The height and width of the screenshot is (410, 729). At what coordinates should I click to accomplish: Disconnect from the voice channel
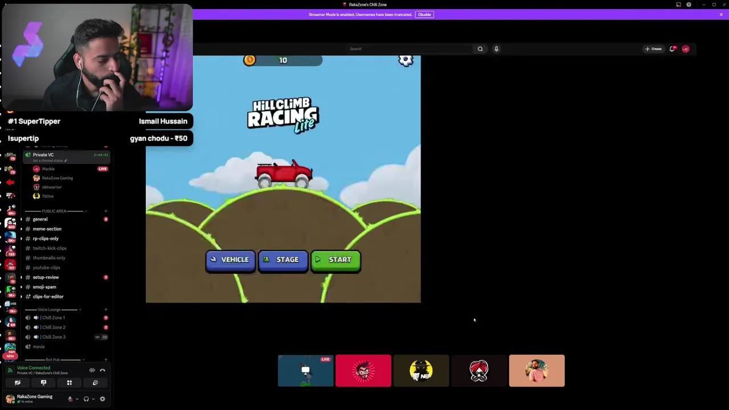click(x=103, y=370)
